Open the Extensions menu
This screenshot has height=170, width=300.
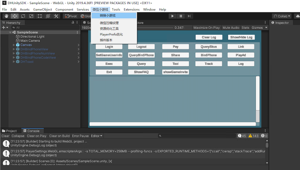click(132, 9)
